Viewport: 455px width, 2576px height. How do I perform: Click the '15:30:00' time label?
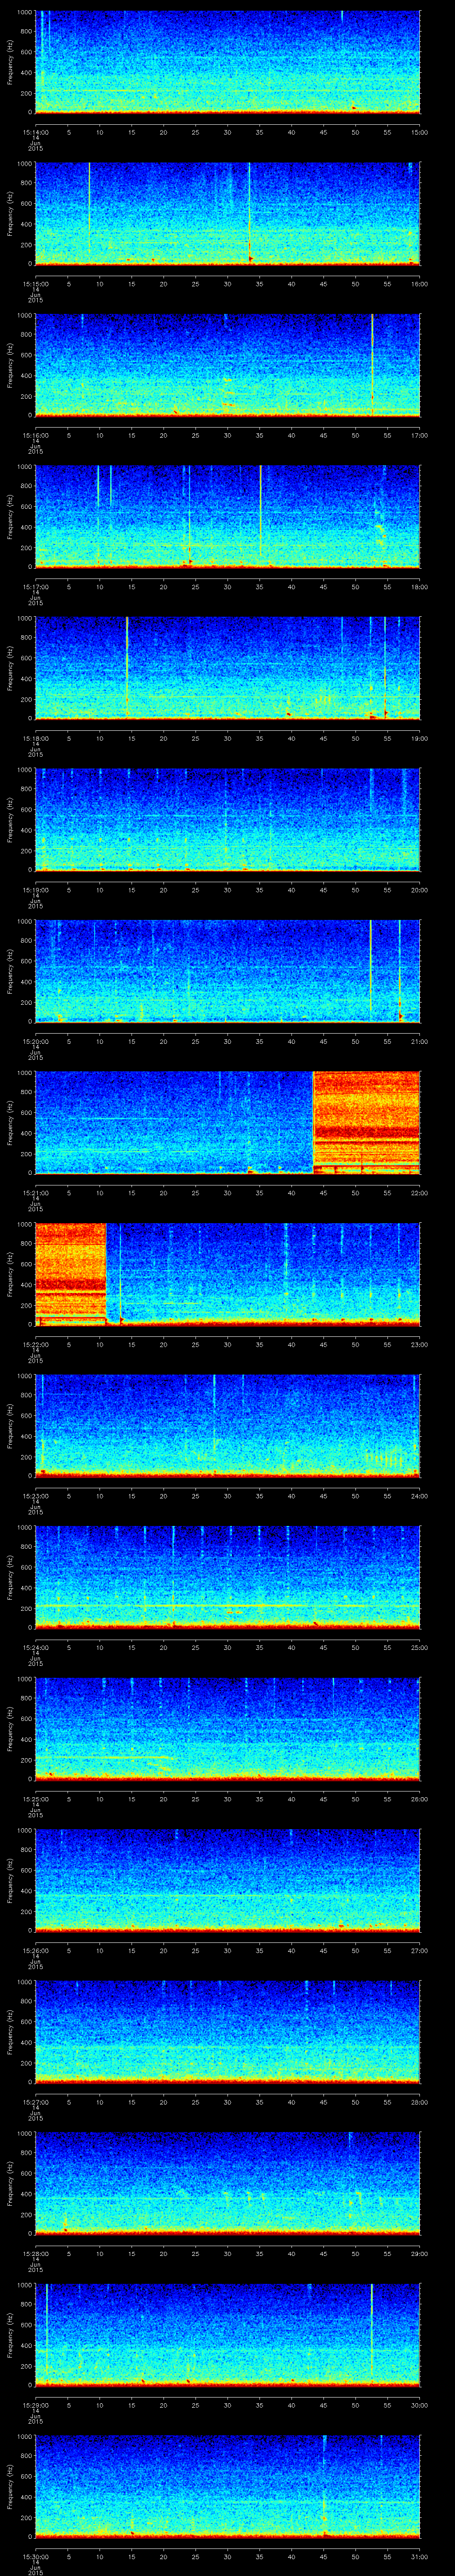point(35,2556)
